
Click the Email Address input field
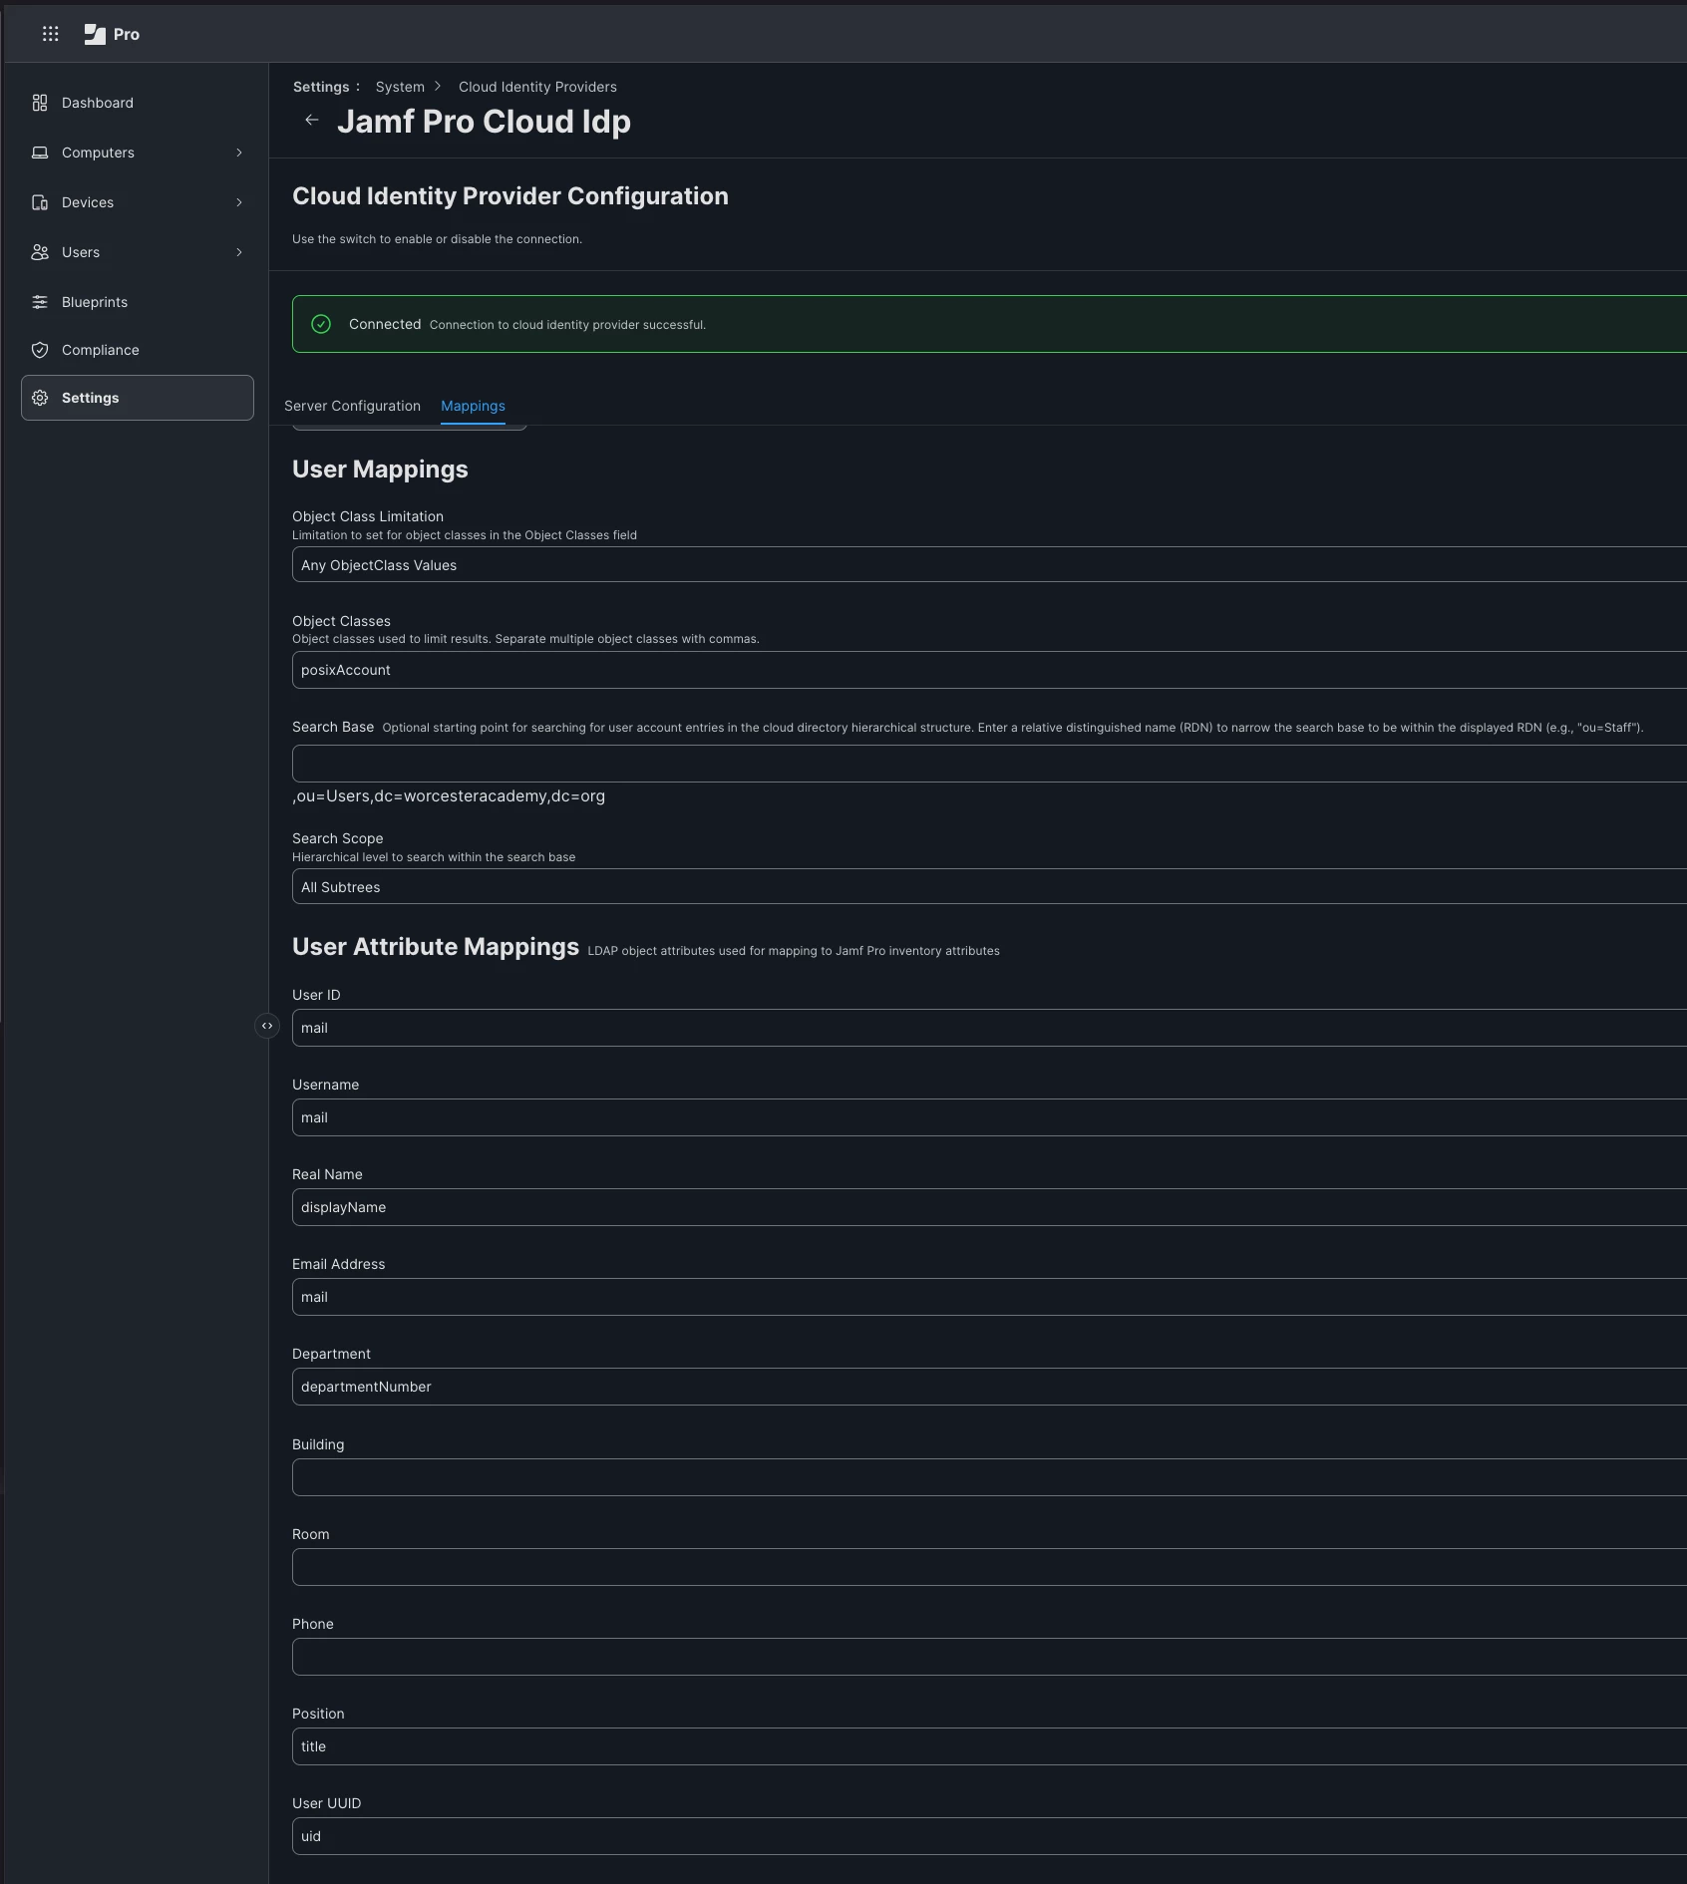pos(989,1297)
